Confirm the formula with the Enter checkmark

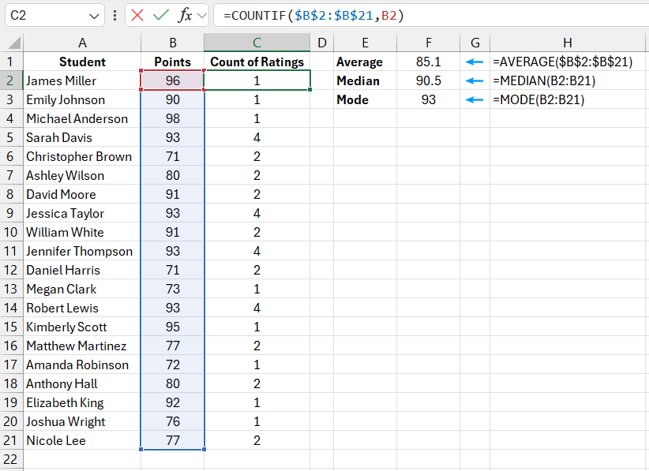click(161, 15)
